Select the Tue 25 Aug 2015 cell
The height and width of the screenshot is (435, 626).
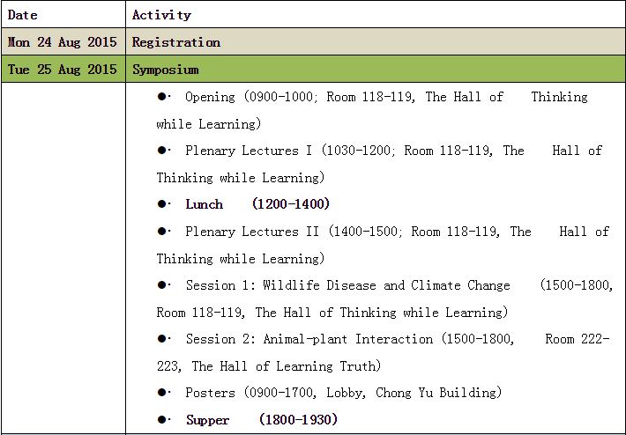pos(63,70)
